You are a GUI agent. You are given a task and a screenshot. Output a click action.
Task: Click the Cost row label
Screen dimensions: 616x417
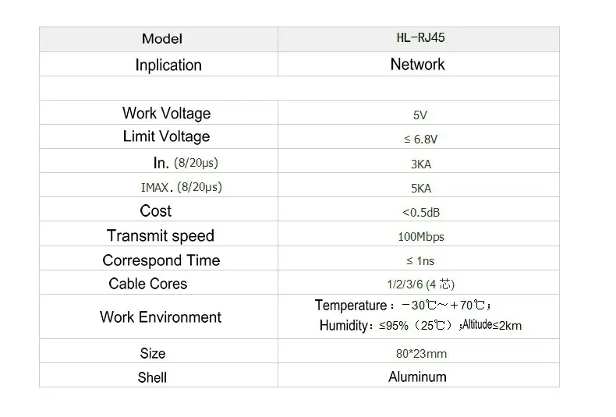tap(156, 211)
